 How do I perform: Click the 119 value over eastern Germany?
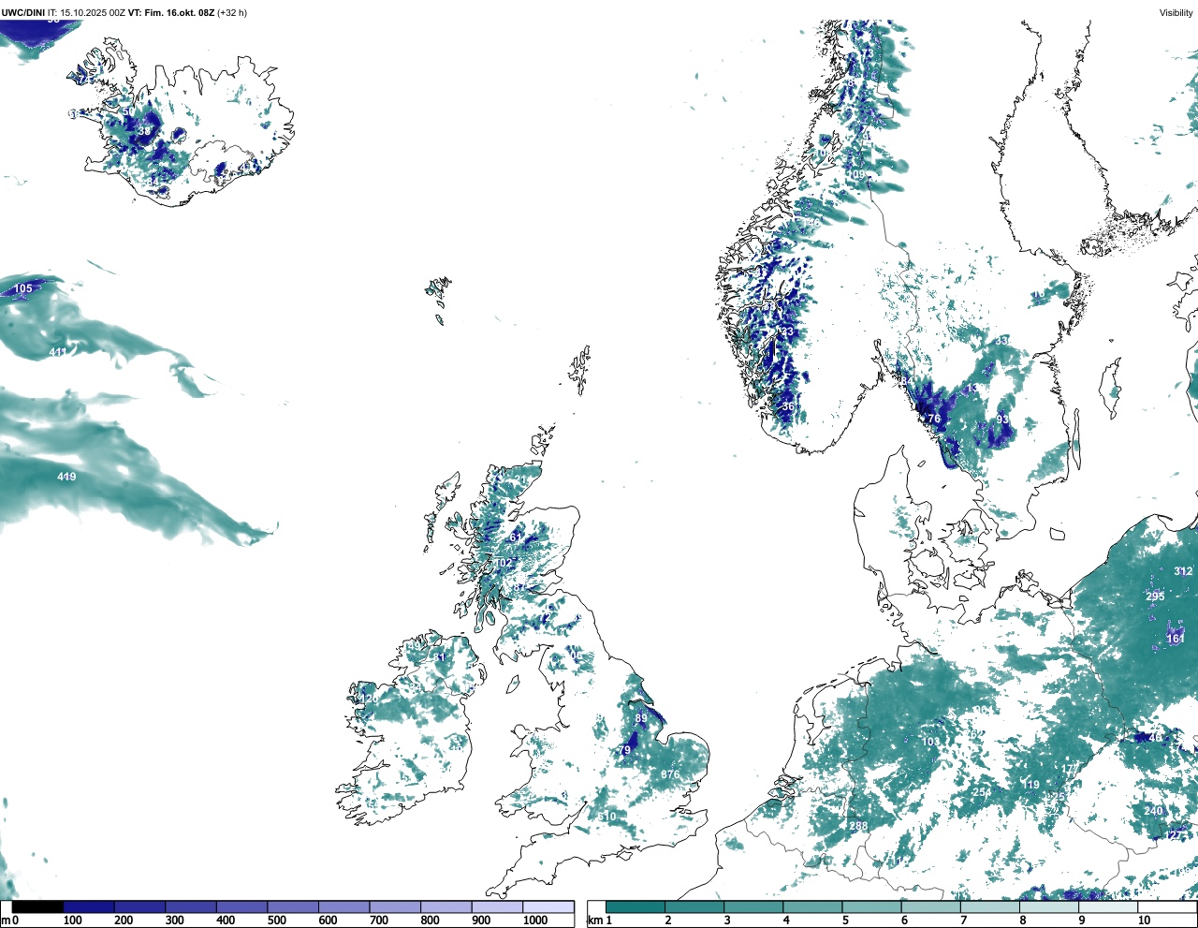click(1031, 785)
